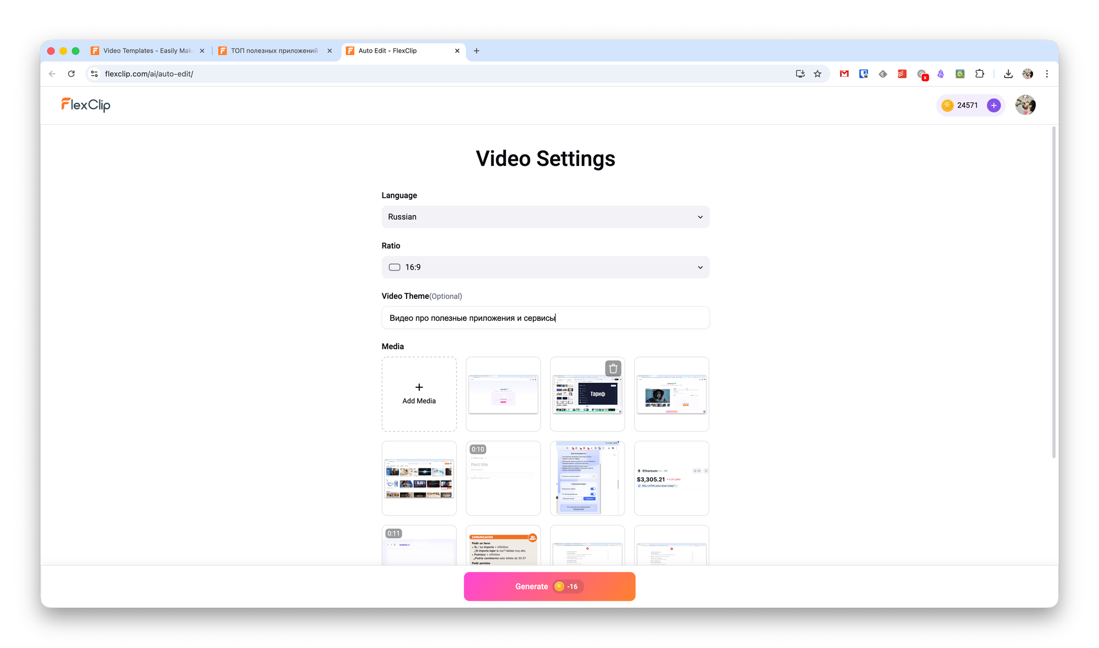Expand the Ratio 16:9 dropdown
Image resolution: width=1099 pixels, height=648 pixels.
click(545, 267)
